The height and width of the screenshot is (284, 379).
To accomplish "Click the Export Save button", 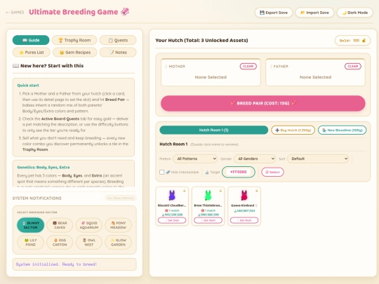I will (274, 13).
